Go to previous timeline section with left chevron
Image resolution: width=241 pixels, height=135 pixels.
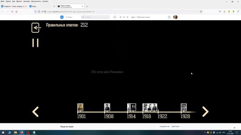[35, 112]
